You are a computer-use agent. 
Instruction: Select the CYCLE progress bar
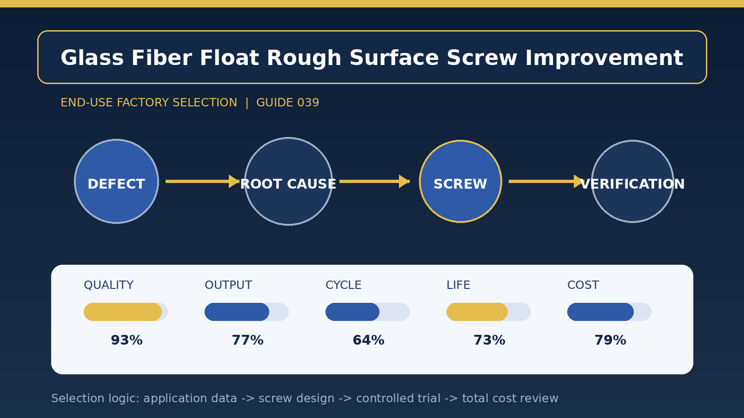click(367, 312)
